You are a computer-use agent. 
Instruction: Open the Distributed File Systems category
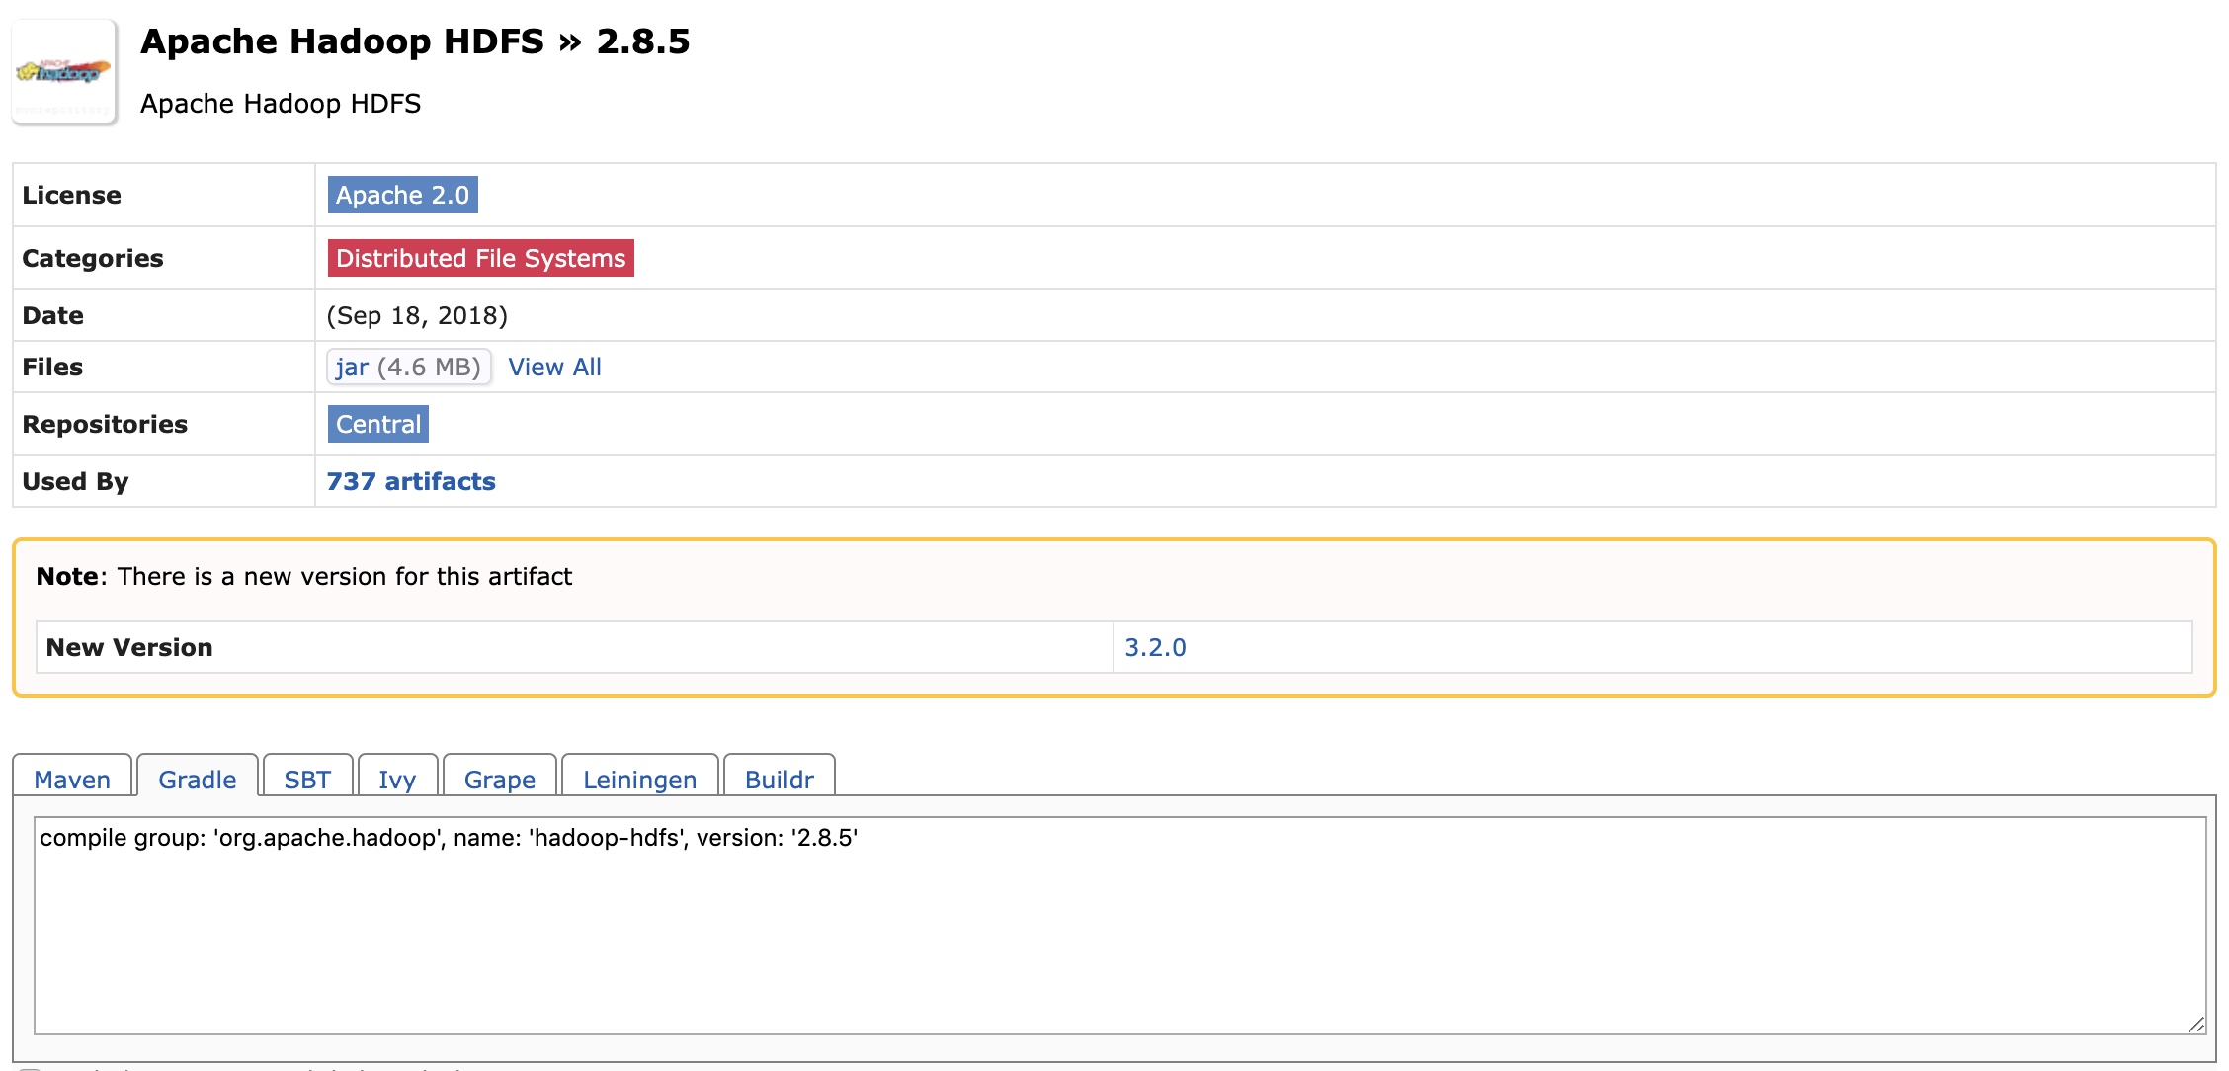click(480, 258)
